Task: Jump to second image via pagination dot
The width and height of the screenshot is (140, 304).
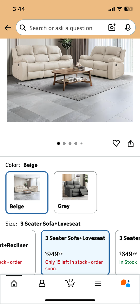Action: pos(64,143)
